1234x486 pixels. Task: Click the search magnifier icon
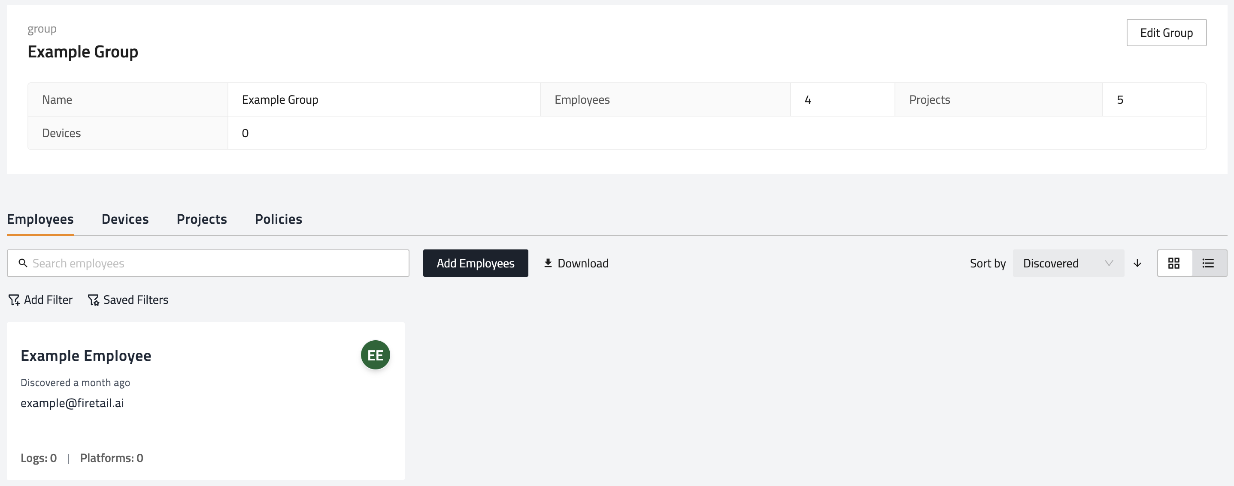pyautogui.click(x=22, y=263)
